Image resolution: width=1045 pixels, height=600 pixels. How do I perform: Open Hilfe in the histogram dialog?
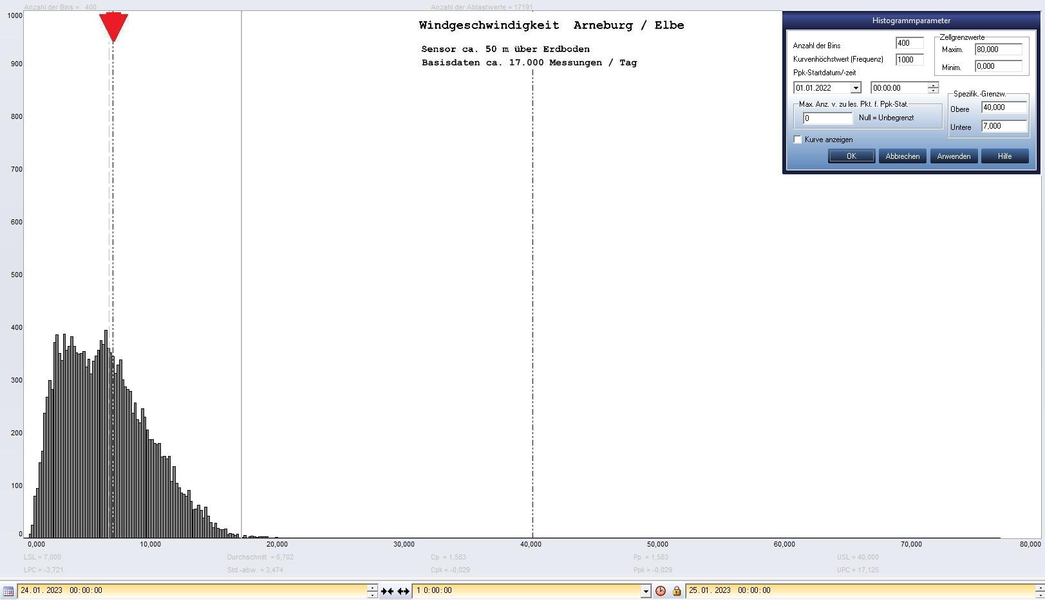coord(1004,156)
